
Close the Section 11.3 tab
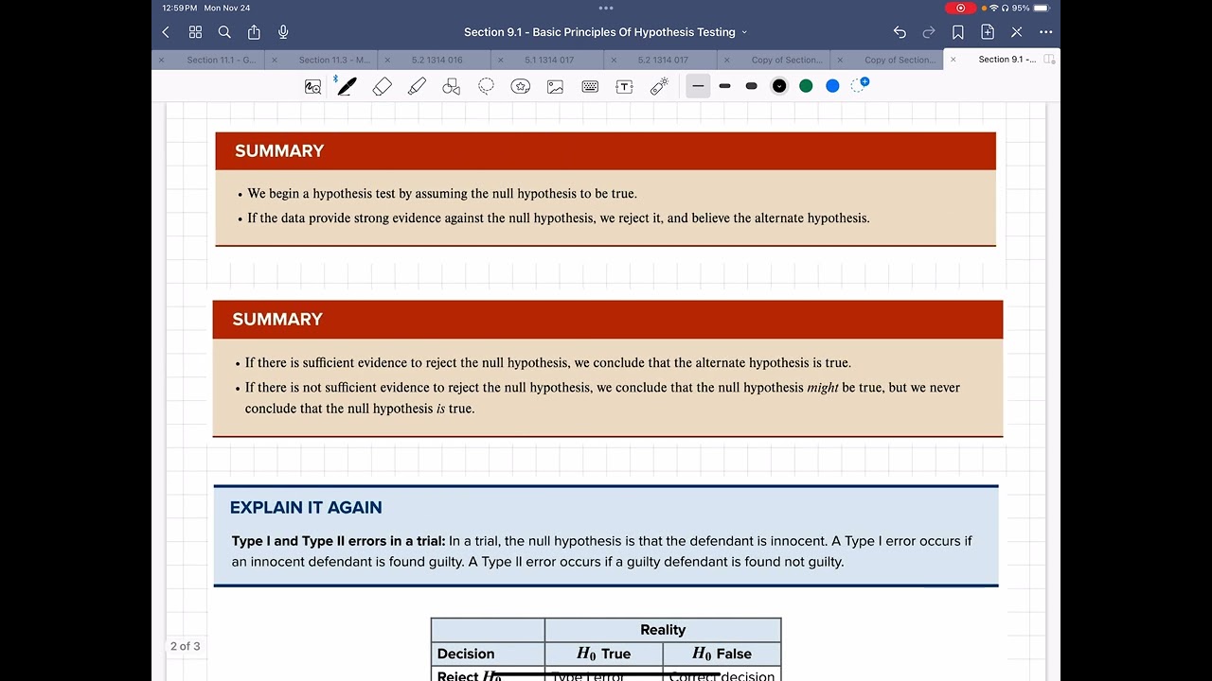[275, 60]
